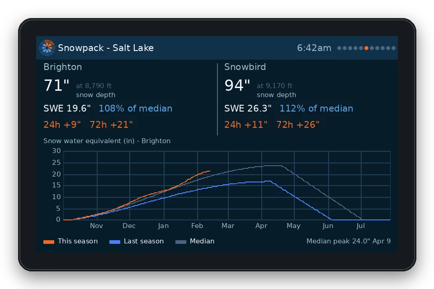
Task: Click the 'This season' legend label
Action: [x=78, y=241]
